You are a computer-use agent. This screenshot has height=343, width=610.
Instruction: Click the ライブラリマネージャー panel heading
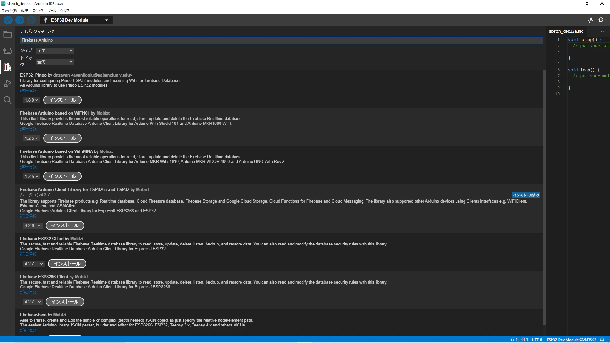(x=39, y=31)
